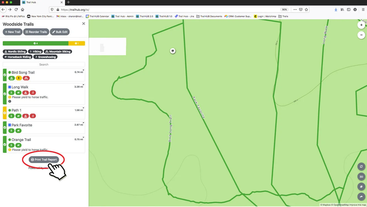The image size is (367, 207).
Task: Click the trail Search field
Action: pos(44,65)
